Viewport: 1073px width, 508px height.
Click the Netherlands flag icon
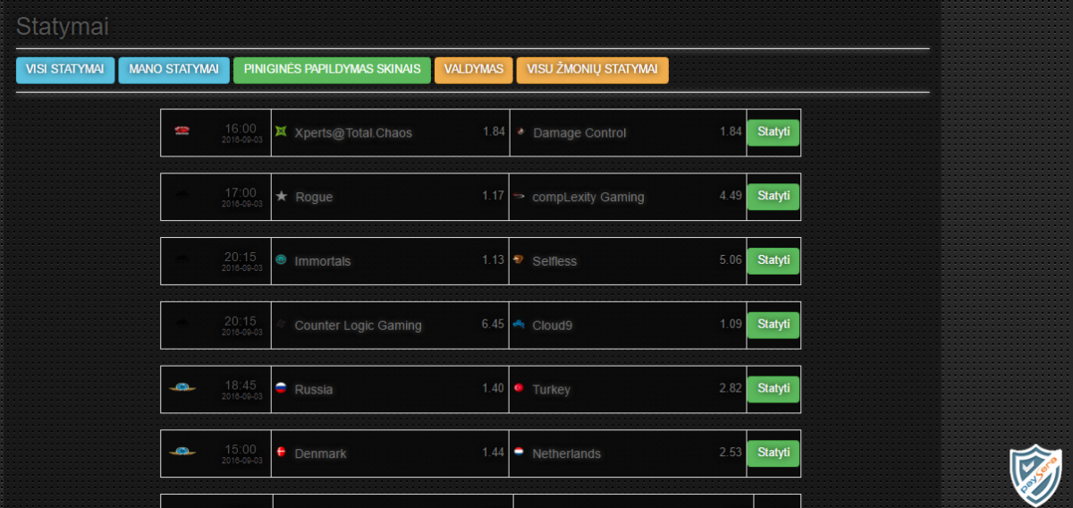(x=519, y=453)
